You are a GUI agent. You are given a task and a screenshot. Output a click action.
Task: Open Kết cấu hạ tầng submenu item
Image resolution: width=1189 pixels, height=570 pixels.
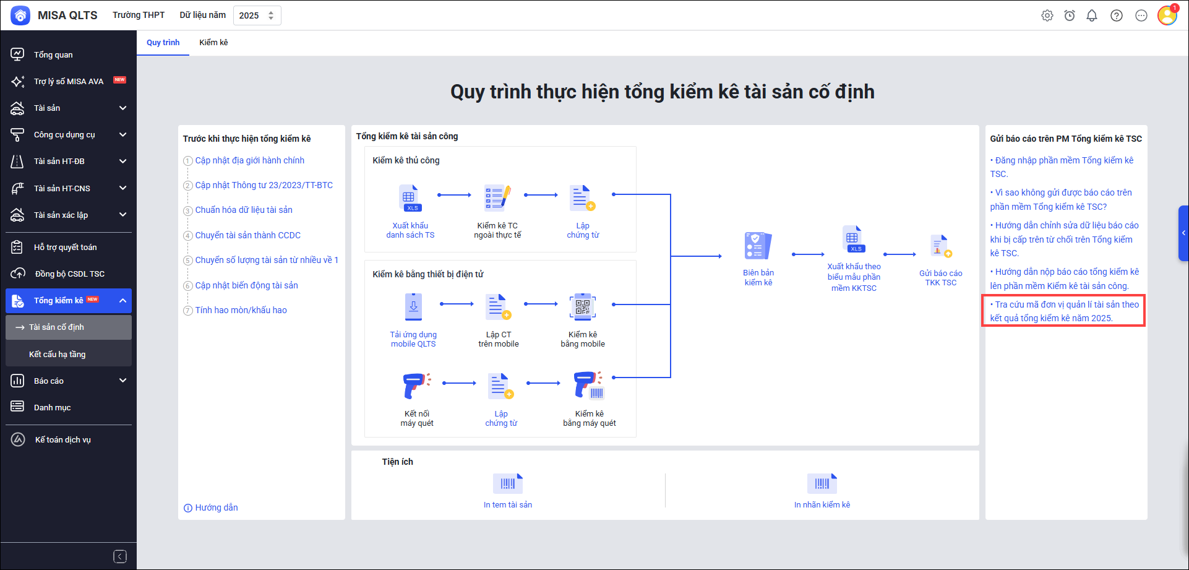point(58,355)
